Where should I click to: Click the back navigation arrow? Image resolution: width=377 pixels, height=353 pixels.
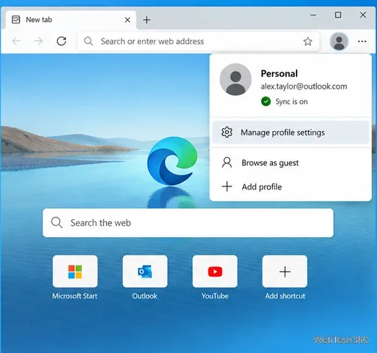[16, 41]
